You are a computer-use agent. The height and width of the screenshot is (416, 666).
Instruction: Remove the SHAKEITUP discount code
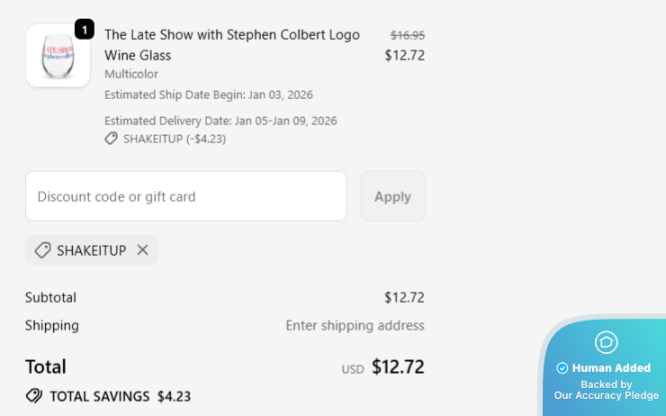coord(142,250)
